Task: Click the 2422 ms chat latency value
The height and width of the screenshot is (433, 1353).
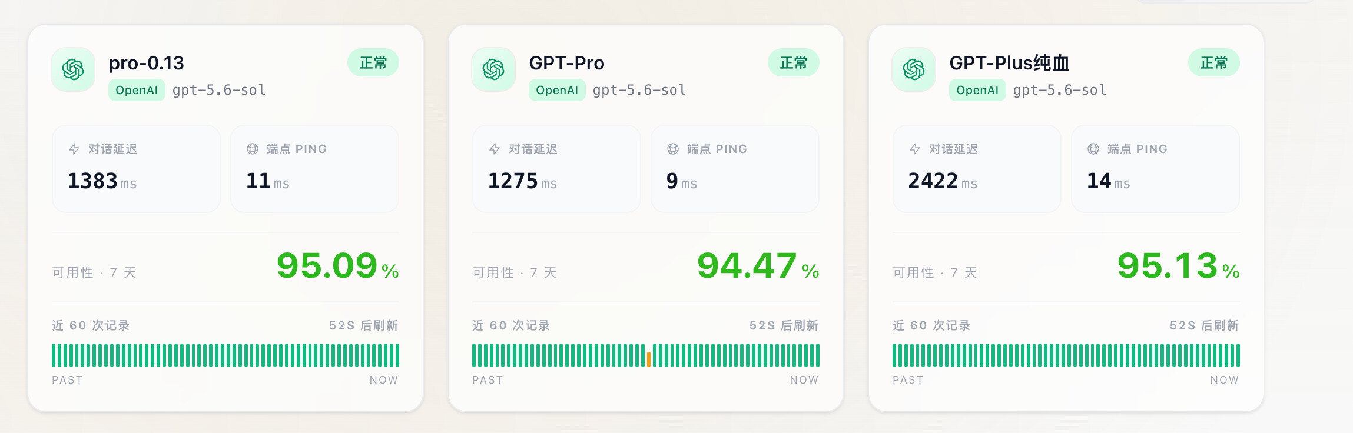Action: (943, 181)
